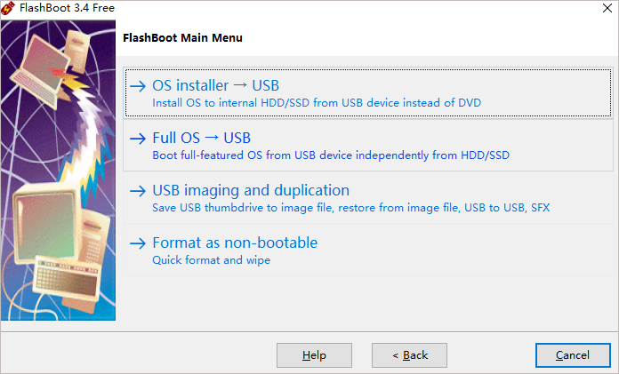The height and width of the screenshot is (374, 619).
Task: Select the "OS installer → USB" option title
Action: tap(216, 86)
